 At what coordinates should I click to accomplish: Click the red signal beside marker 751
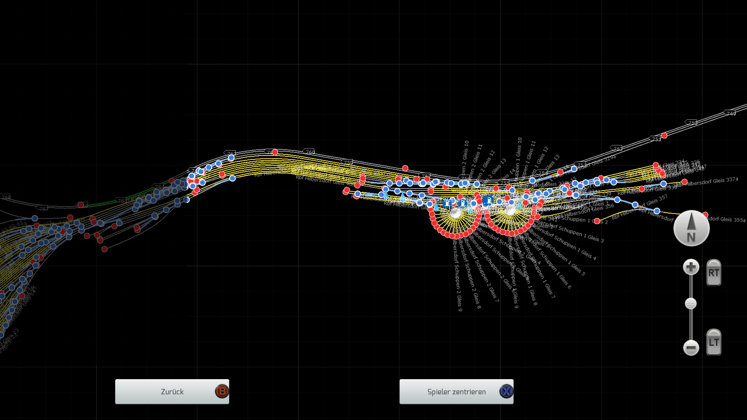pyautogui.click(x=664, y=135)
